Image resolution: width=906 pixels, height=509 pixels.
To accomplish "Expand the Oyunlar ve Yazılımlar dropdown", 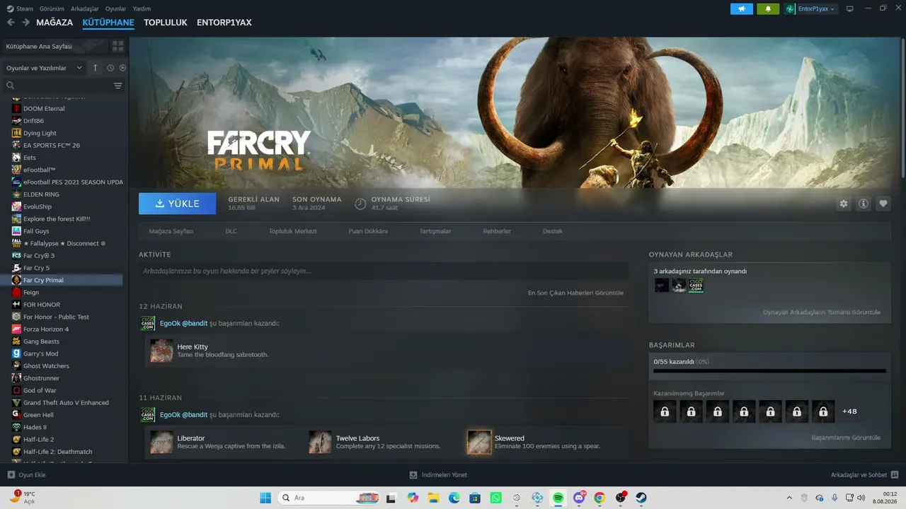I will coord(44,68).
